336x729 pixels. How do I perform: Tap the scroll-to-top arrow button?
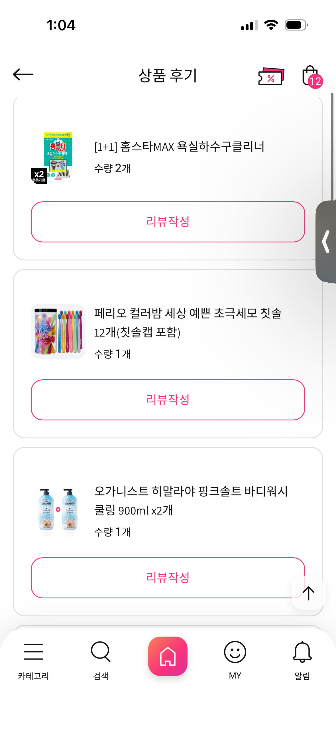coord(308,593)
